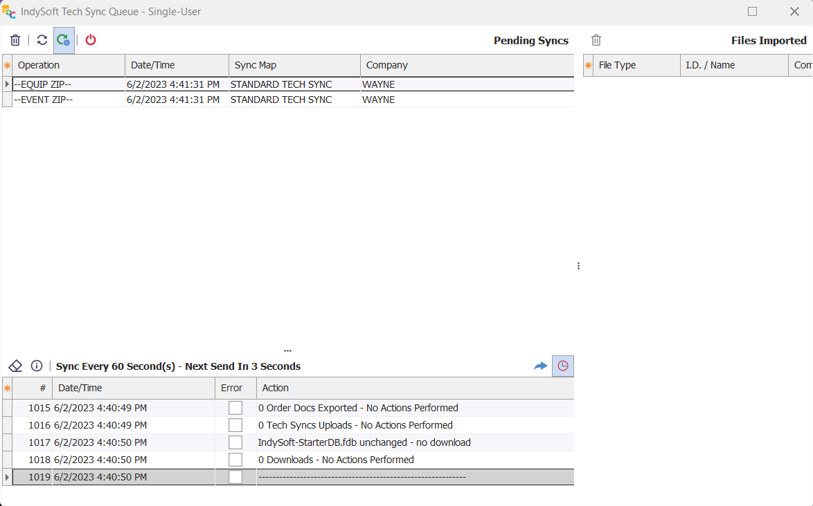This screenshot has height=506, width=813.
Task: Check the Error box for row 1015
Action: click(235, 408)
